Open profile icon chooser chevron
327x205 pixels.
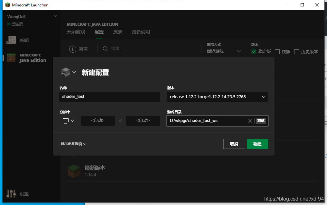coord(74,72)
